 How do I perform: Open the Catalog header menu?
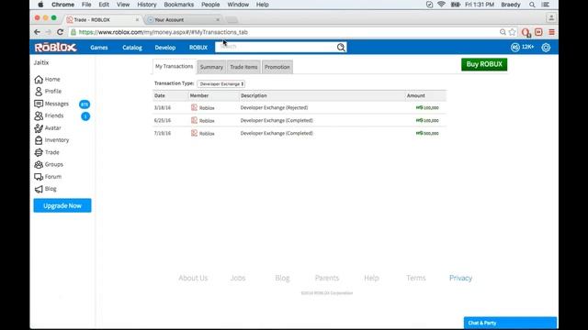click(x=132, y=48)
